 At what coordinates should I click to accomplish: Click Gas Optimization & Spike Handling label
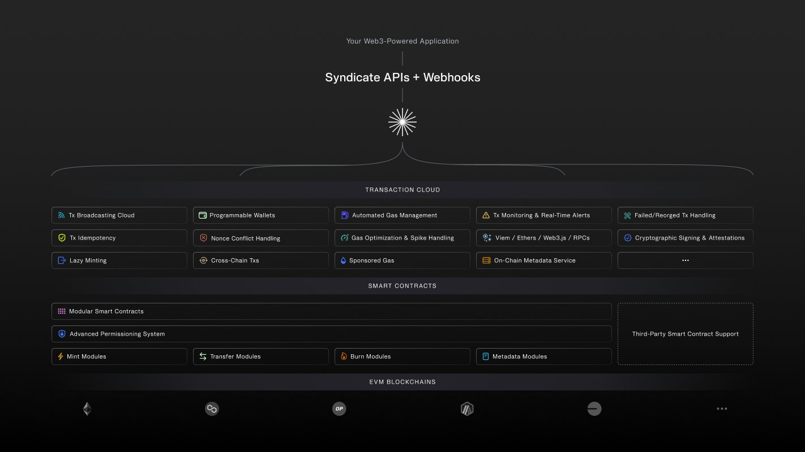tap(402, 238)
